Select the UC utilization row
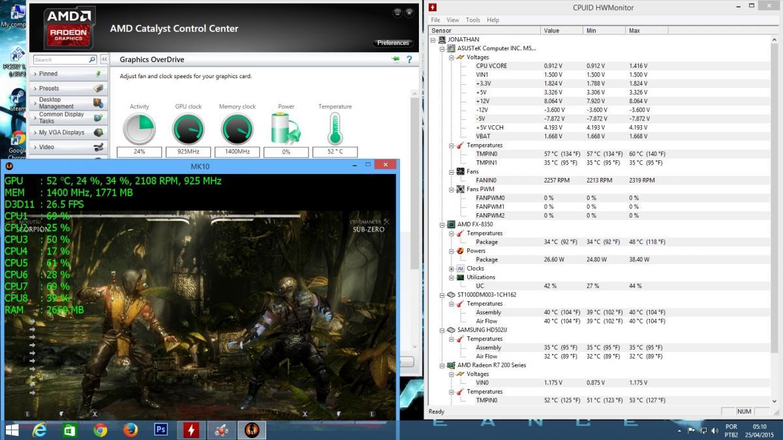783x440 pixels. [600, 286]
